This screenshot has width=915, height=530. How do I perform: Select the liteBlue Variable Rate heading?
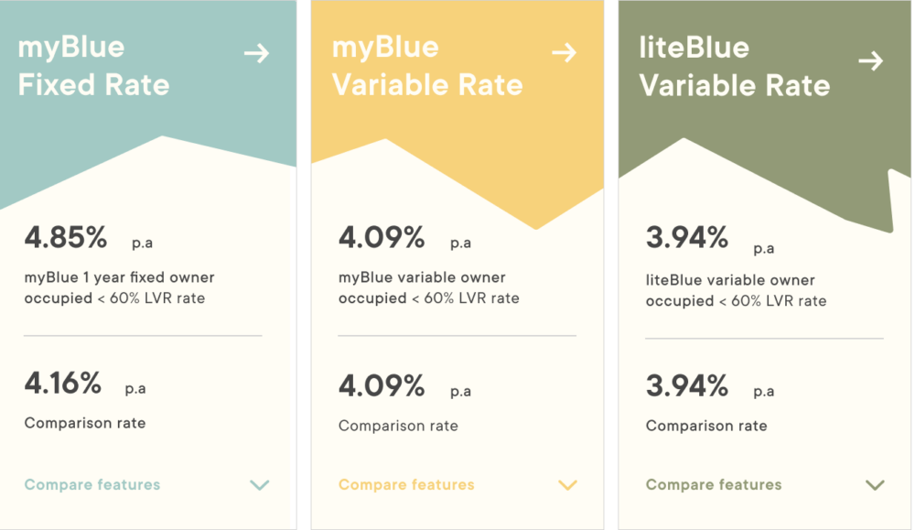coord(735,66)
